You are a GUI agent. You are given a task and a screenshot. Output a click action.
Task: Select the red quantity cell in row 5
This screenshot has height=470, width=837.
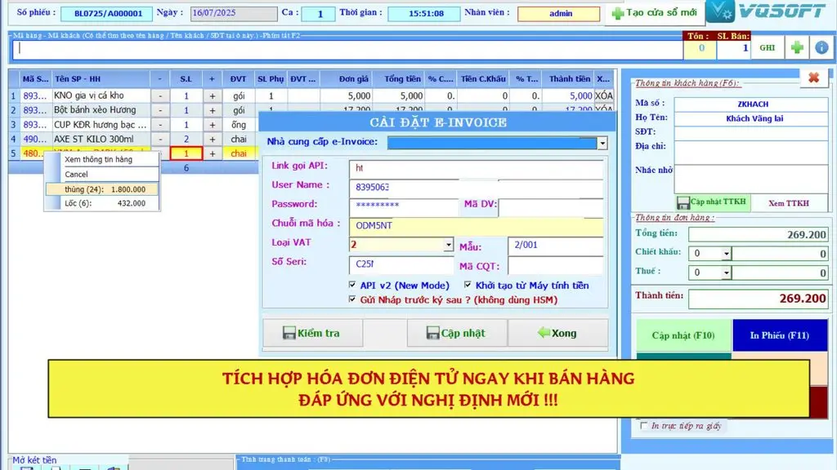[186, 153]
